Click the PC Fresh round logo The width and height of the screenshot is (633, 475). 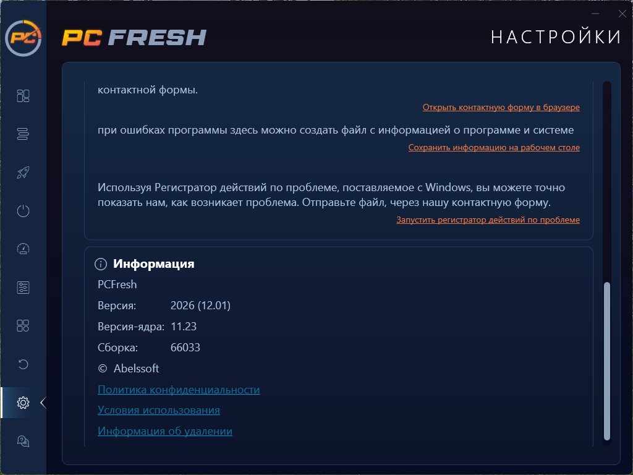[x=23, y=38]
